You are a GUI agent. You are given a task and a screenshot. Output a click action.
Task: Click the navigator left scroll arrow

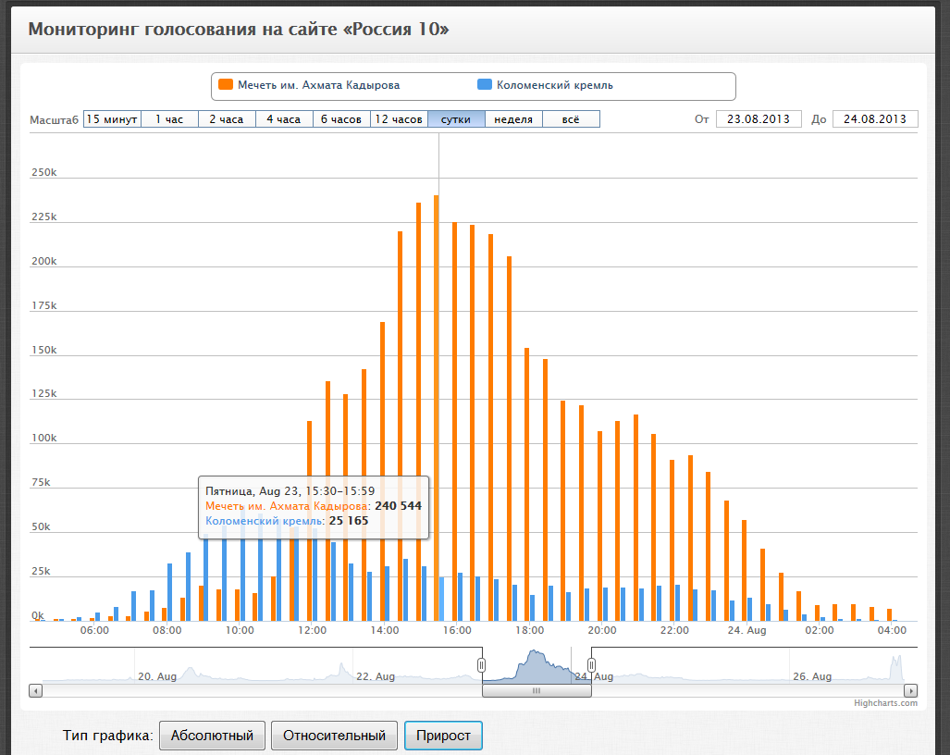pyautogui.click(x=36, y=691)
